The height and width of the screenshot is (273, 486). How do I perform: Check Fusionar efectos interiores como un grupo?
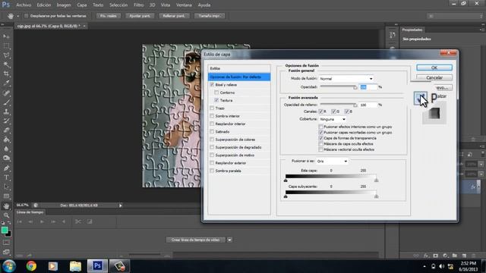pyautogui.click(x=320, y=127)
